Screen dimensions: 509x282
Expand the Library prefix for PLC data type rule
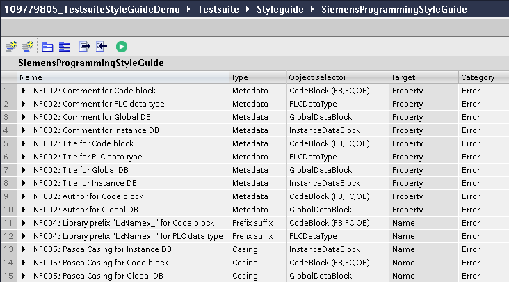tap(24, 236)
